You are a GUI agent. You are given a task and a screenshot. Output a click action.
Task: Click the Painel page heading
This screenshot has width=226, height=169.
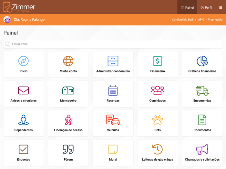coord(11,33)
